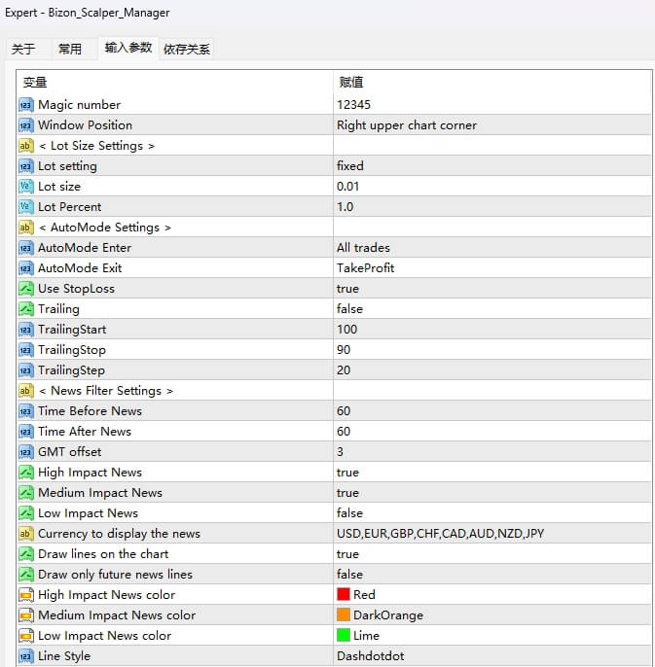Click the AutoMode Settings section icon
655x667 pixels.
coord(26,228)
